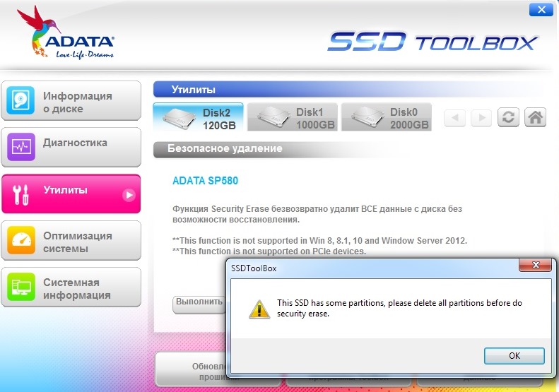Close the SSDToolBox warning dialog

point(536,265)
